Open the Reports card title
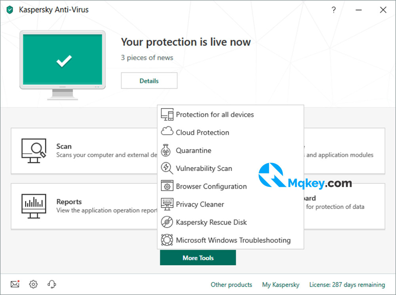The height and width of the screenshot is (295, 396). (69, 202)
